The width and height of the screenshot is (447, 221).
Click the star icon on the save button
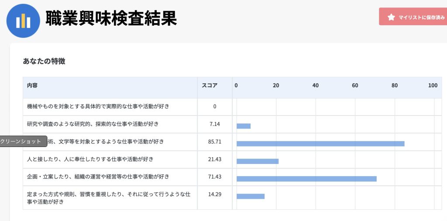point(391,17)
